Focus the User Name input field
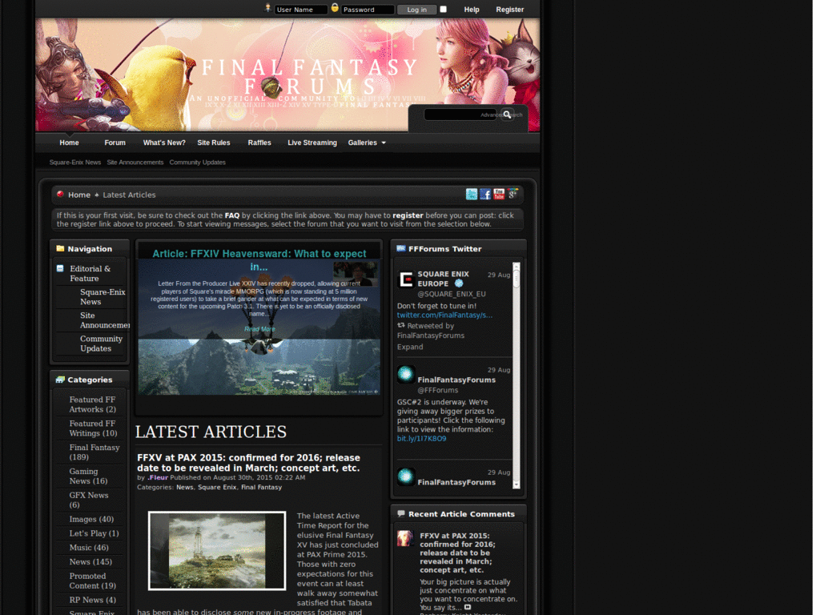This screenshot has width=820, height=615. 300,10
